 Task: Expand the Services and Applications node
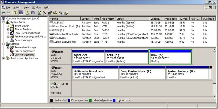click(4, 58)
